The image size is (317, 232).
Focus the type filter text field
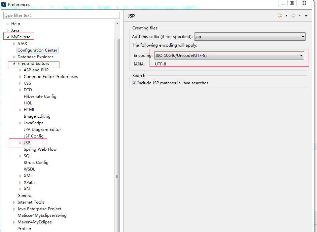coord(61,16)
